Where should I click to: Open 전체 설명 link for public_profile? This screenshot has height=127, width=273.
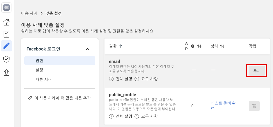click(124, 116)
